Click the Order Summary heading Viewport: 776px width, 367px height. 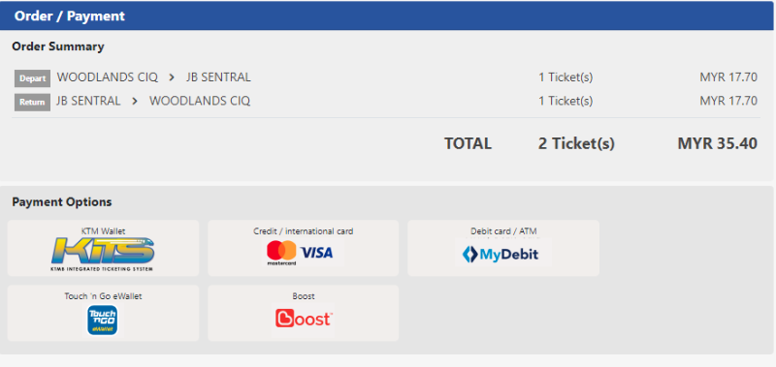tap(58, 46)
